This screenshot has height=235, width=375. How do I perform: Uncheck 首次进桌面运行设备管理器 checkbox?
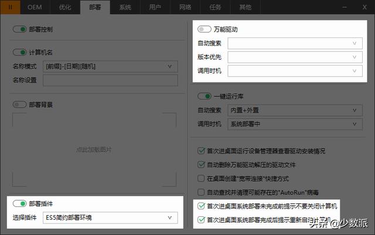[201, 151]
